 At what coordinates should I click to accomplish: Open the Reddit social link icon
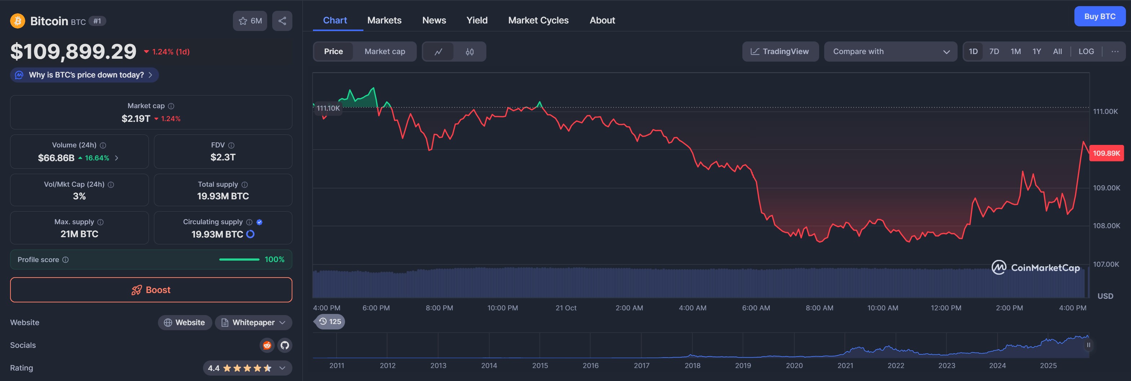(x=267, y=345)
